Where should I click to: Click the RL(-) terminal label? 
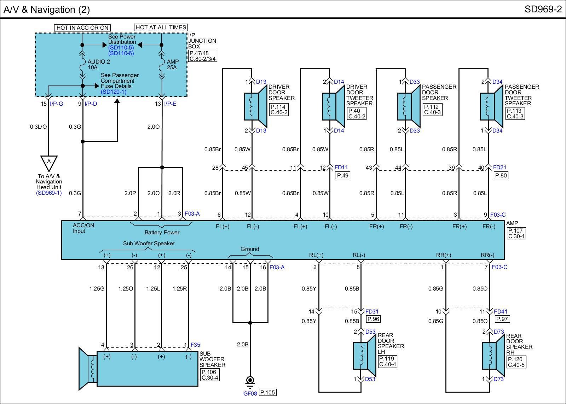[x=359, y=255]
